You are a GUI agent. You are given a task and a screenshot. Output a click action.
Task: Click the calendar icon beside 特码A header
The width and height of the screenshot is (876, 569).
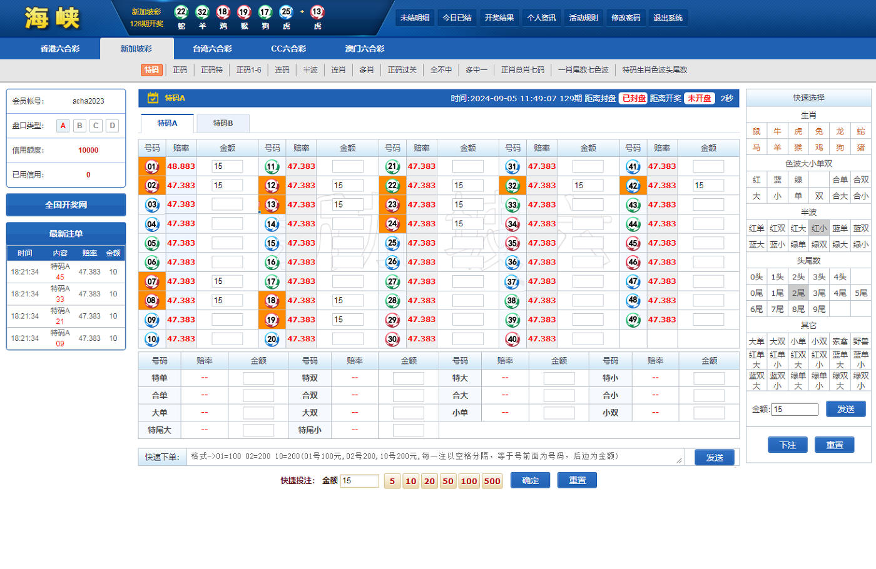153,98
